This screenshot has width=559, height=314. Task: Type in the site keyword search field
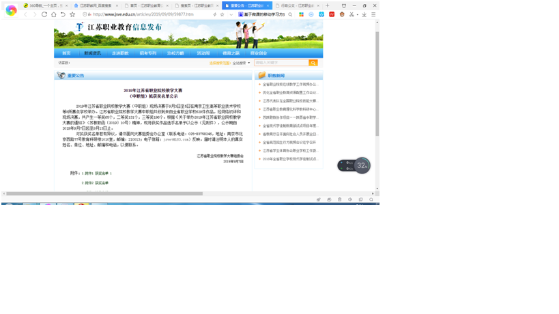point(281,63)
